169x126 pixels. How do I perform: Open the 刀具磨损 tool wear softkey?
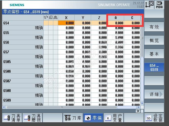(32, 118)
